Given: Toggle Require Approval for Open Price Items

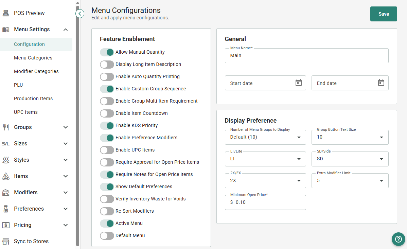Looking at the screenshot, I should 107,162.
